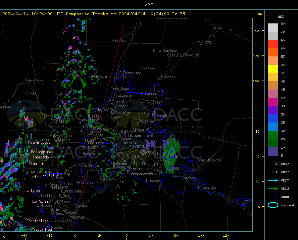Select the light gray 80 dBZ swatch

click(x=273, y=28)
